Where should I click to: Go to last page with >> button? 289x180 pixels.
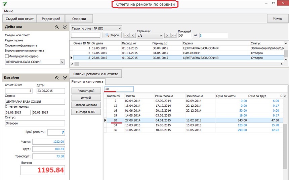pos(173,35)
